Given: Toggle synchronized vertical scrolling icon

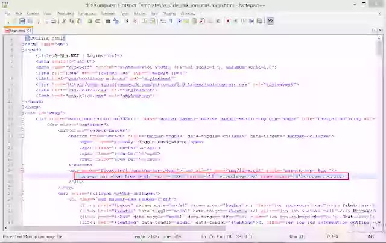Looking at the screenshot, I should (x=145, y=22).
